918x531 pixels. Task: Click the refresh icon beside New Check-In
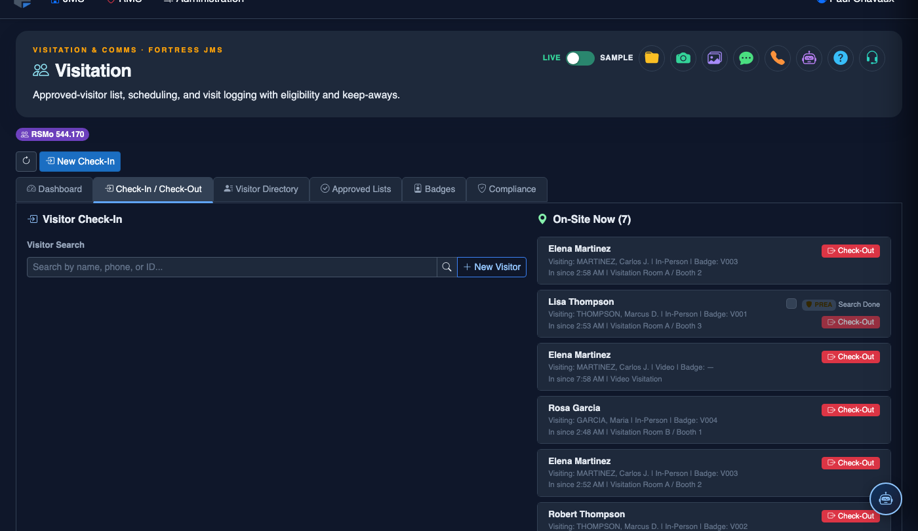(x=26, y=161)
